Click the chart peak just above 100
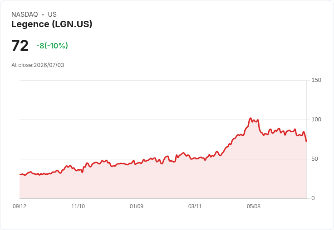334x230 pixels. pos(250,118)
